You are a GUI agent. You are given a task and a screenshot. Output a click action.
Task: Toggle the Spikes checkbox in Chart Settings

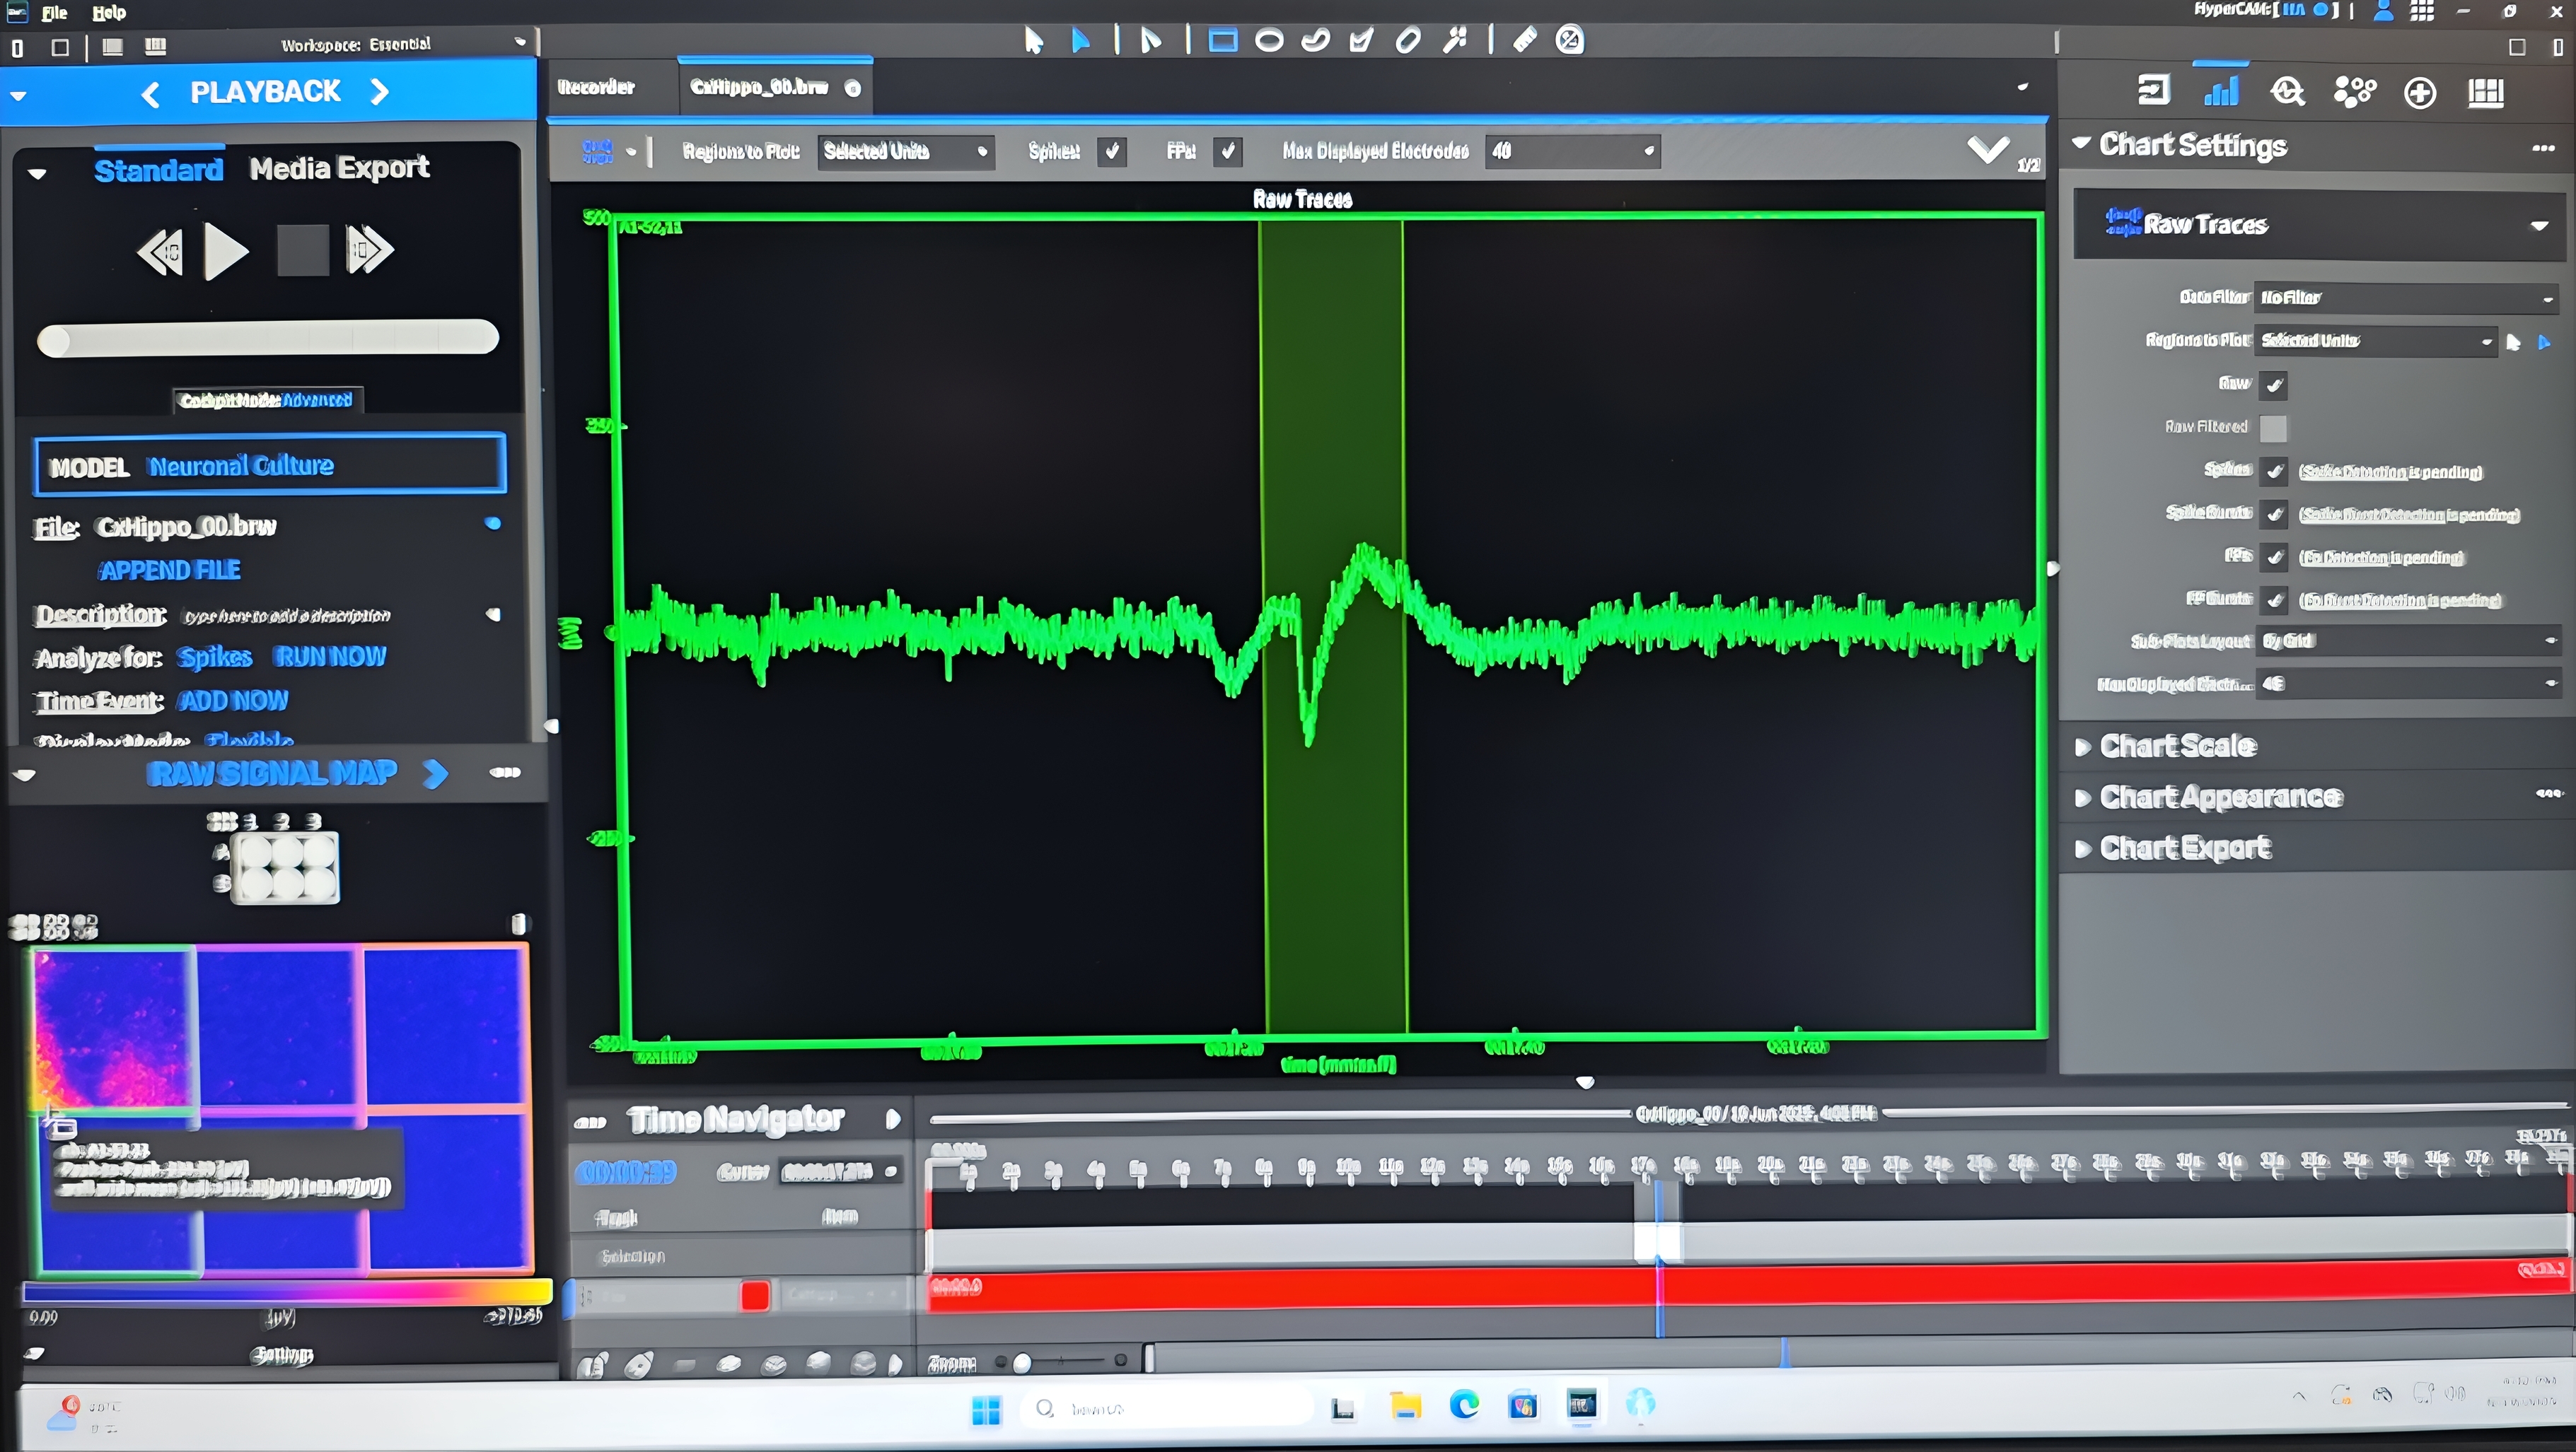tap(2273, 471)
